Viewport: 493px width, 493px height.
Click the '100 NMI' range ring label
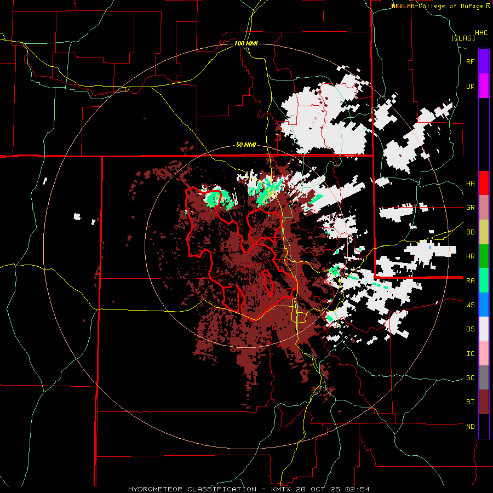click(246, 43)
